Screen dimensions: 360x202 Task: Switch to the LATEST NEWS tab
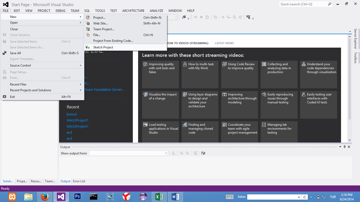point(224,43)
